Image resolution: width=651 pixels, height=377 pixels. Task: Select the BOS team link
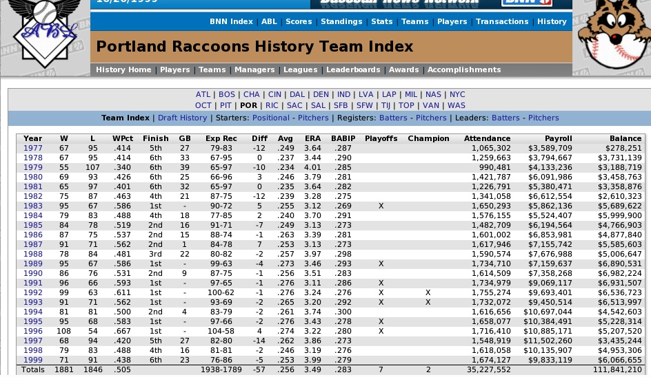click(226, 94)
